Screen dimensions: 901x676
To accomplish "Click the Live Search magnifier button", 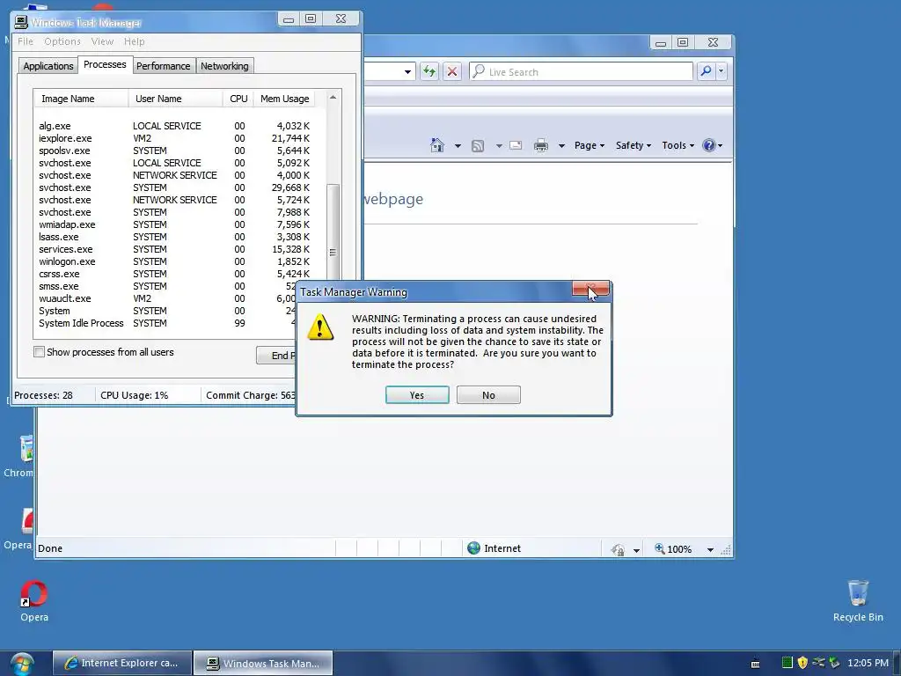I will click(x=707, y=71).
